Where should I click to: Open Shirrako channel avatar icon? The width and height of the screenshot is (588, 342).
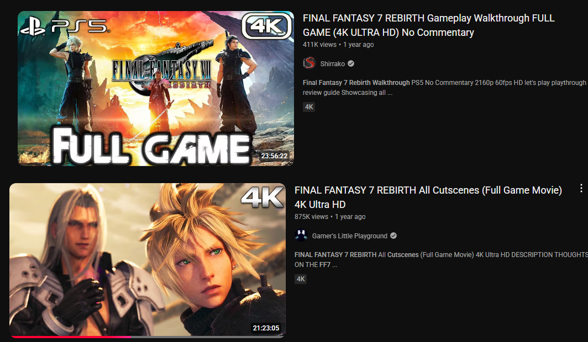pos(309,63)
